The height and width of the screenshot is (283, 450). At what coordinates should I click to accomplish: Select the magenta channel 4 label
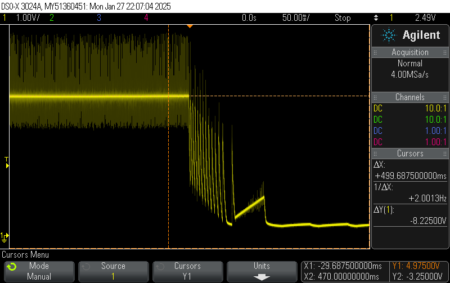(x=146, y=18)
